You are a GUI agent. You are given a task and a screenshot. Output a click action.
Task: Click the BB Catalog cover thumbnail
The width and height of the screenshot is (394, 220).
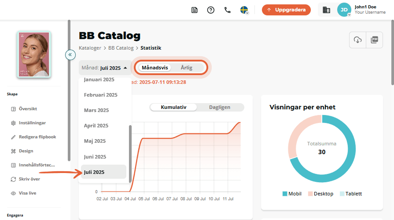[34, 54]
